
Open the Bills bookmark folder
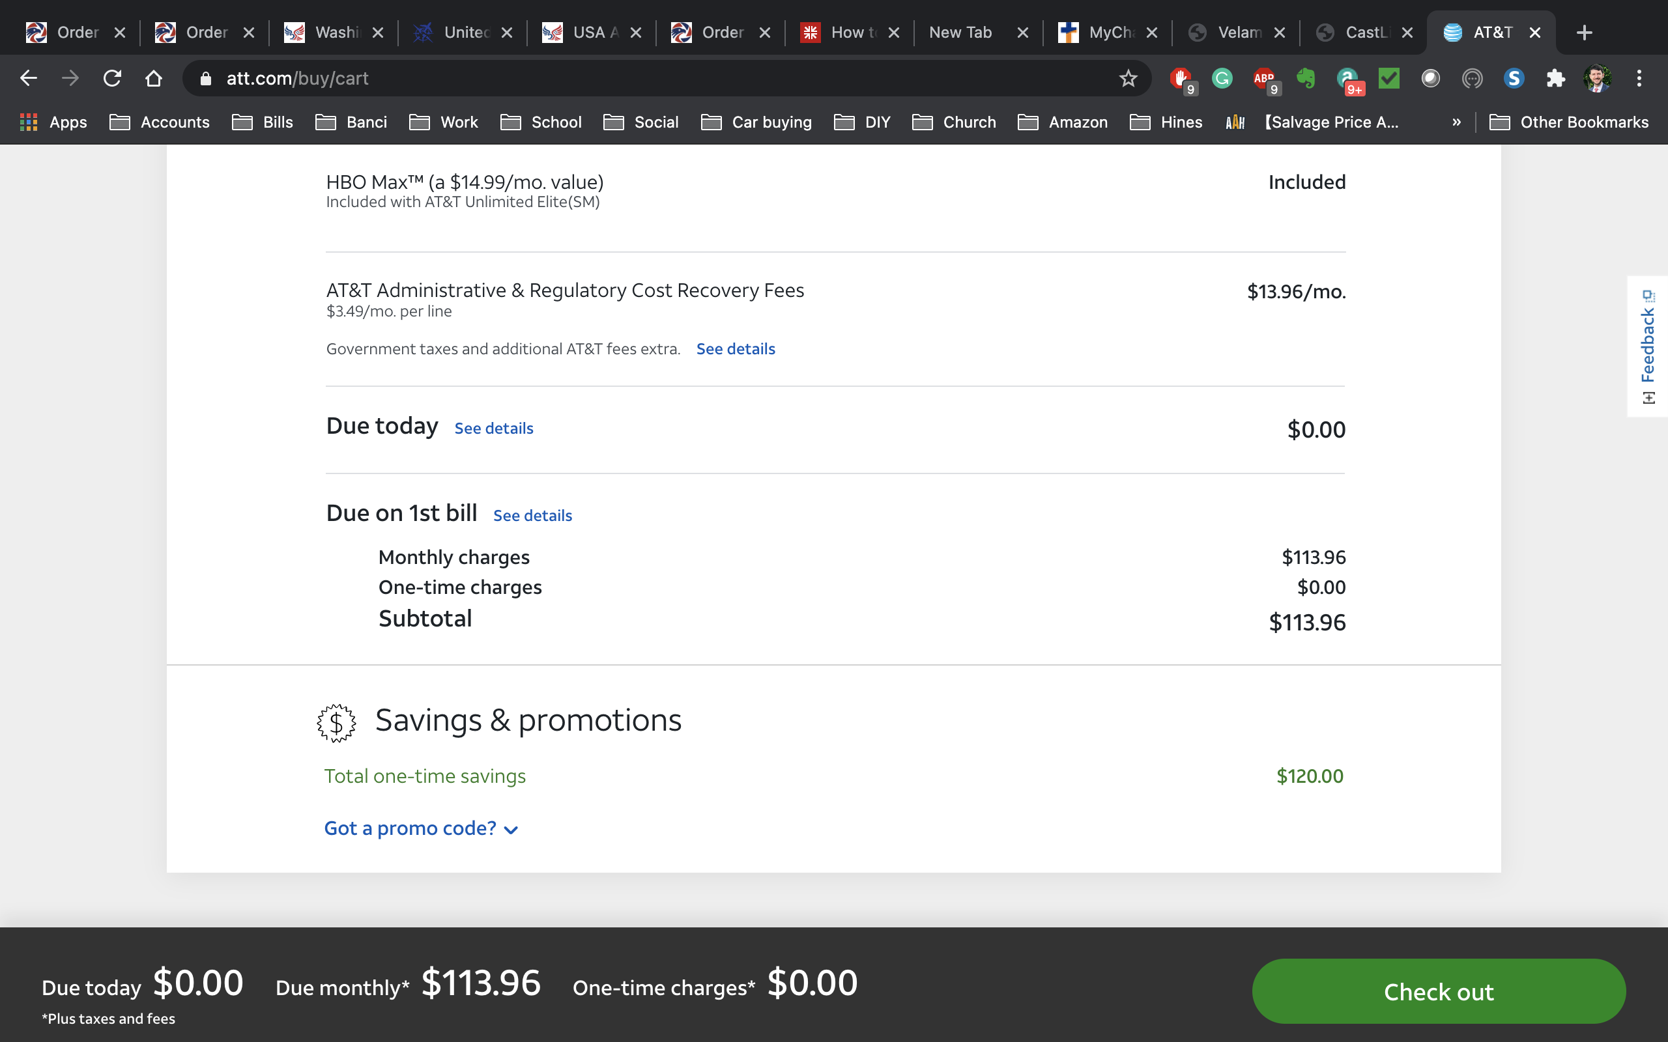click(x=262, y=122)
